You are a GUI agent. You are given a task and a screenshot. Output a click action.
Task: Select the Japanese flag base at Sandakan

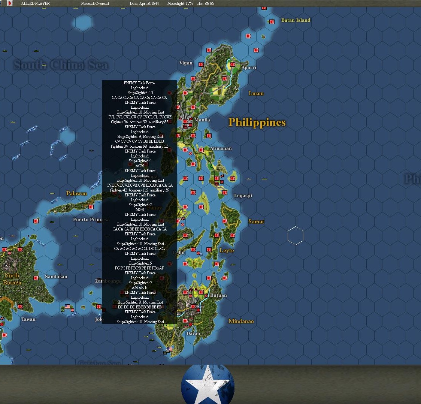36,278
